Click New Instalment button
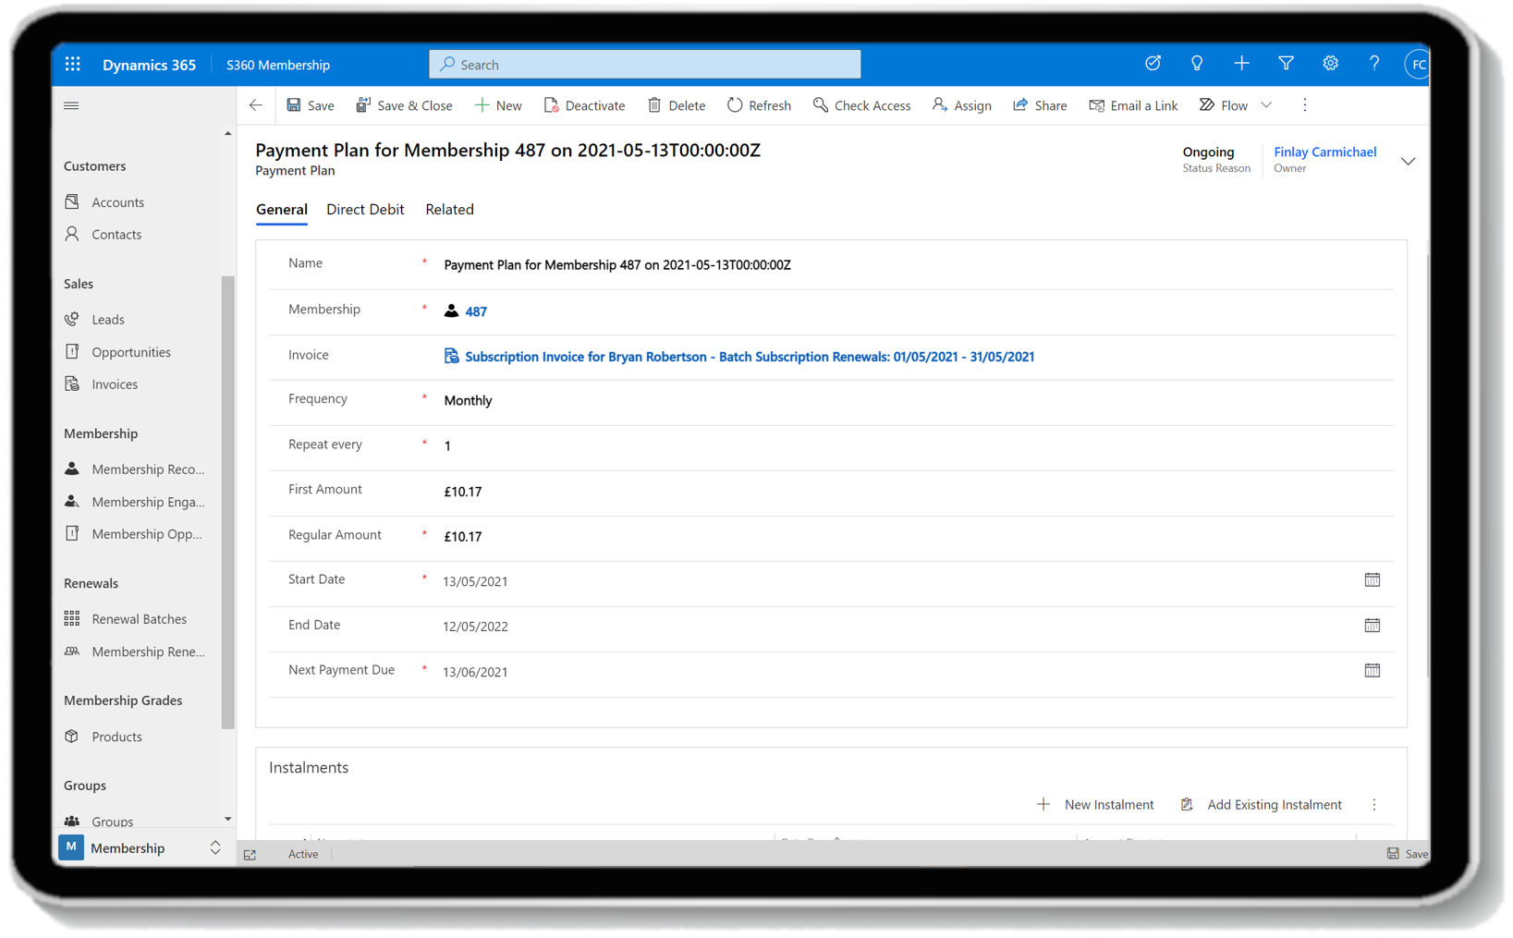The width and height of the screenshot is (1513, 938). pyautogui.click(x=1095, y=805)
